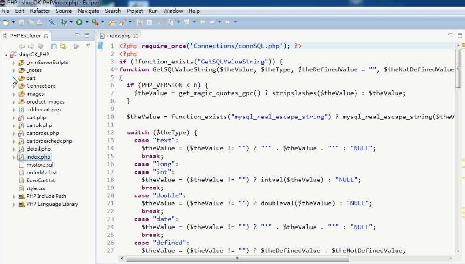Navigate back with main toolbar left arrow
This screenshot has width=465, height=264.
[212, 22]
